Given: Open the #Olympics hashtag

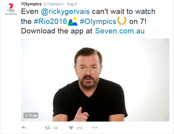Looking at the screenshot, I should [x=98, y=22].
